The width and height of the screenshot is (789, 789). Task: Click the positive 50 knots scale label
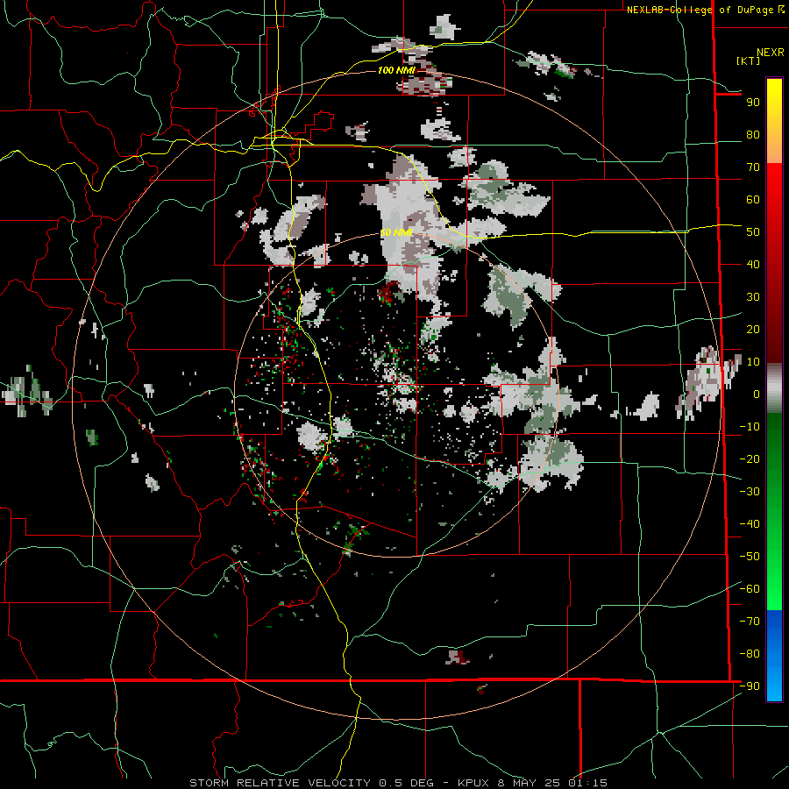[x=753, y=232]
